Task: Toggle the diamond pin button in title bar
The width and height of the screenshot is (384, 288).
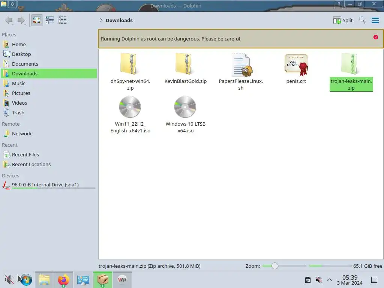Action: pos(12,4)
